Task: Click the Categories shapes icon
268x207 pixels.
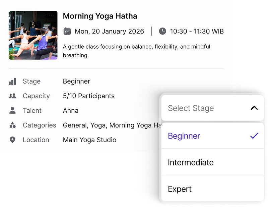Action: (12, 125)
